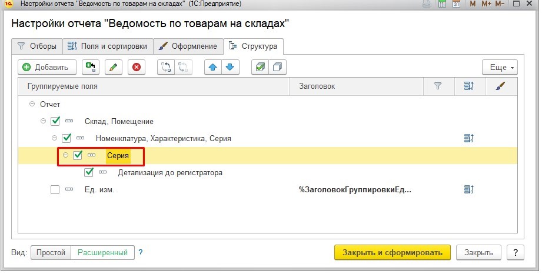This screenshot has height=274, width=542.
Task: Click the check all items icon
Action: pos(260,67)
